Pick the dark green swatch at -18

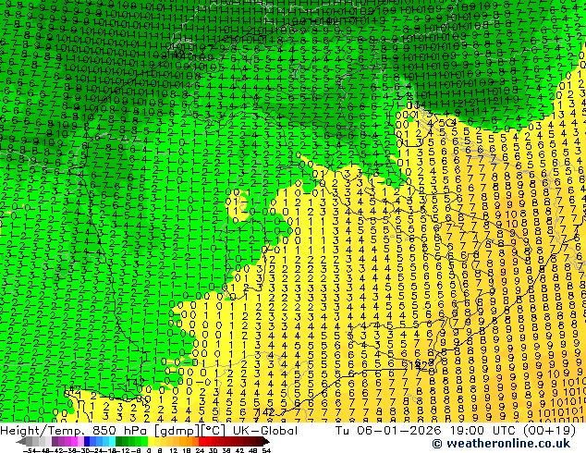click(x=118, y=441)
